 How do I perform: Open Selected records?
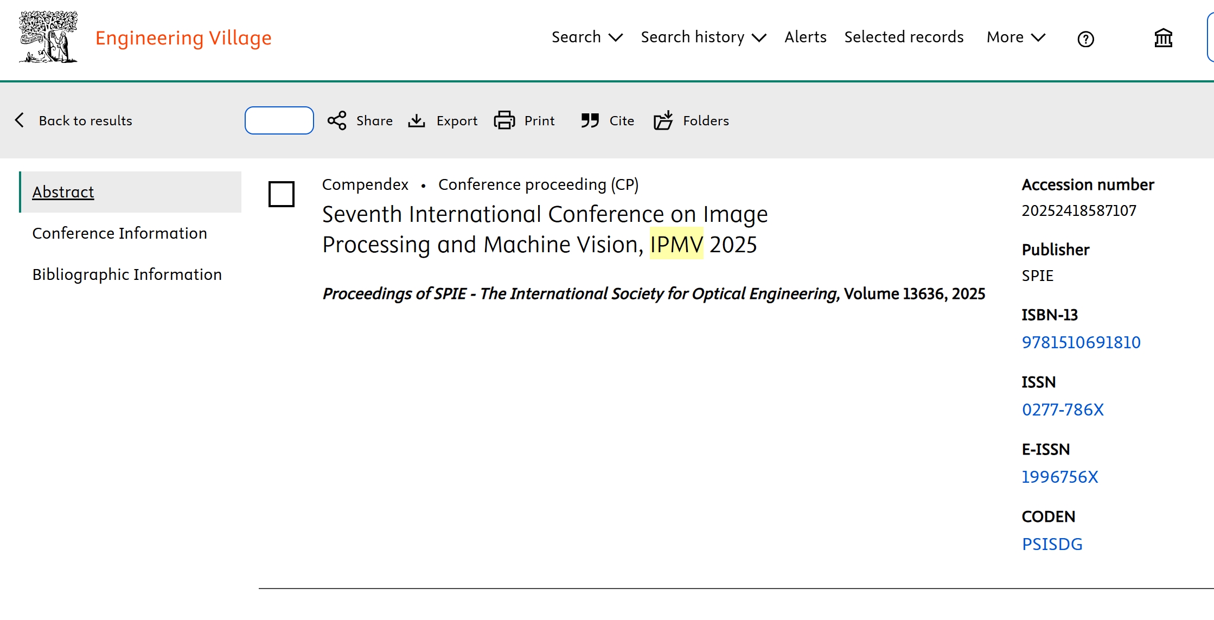(904, 37)
